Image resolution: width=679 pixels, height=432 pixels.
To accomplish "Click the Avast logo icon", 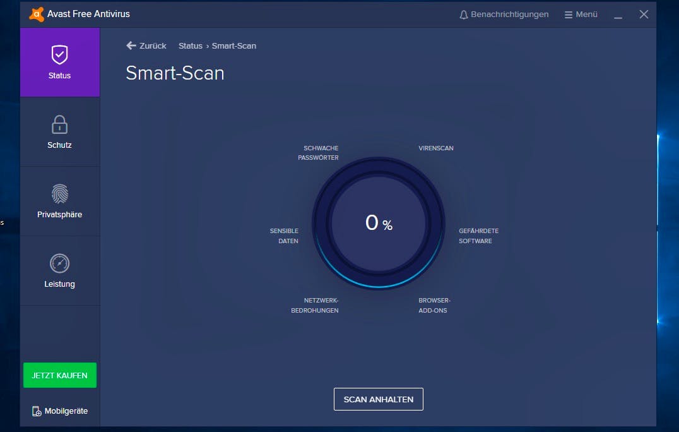I will [x=37, y=14].
